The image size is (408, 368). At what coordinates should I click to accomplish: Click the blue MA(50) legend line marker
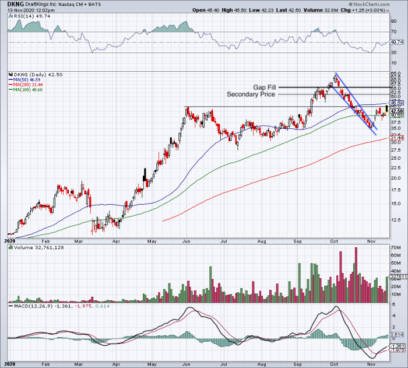(10, 80)
